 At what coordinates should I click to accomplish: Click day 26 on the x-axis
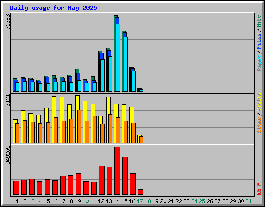point(210,201)
